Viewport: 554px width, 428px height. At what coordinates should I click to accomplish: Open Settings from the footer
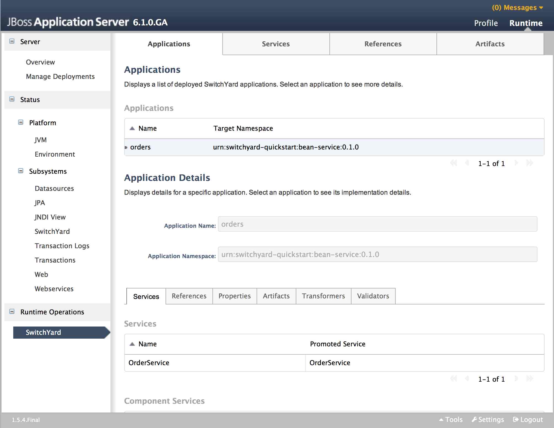click(x=488, y=420)
